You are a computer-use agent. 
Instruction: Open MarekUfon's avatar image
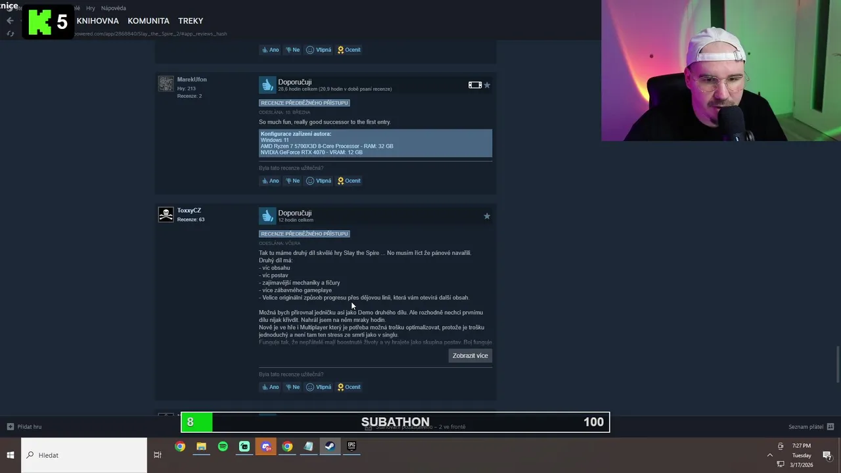pyautogui.click(x=166, y=83)
